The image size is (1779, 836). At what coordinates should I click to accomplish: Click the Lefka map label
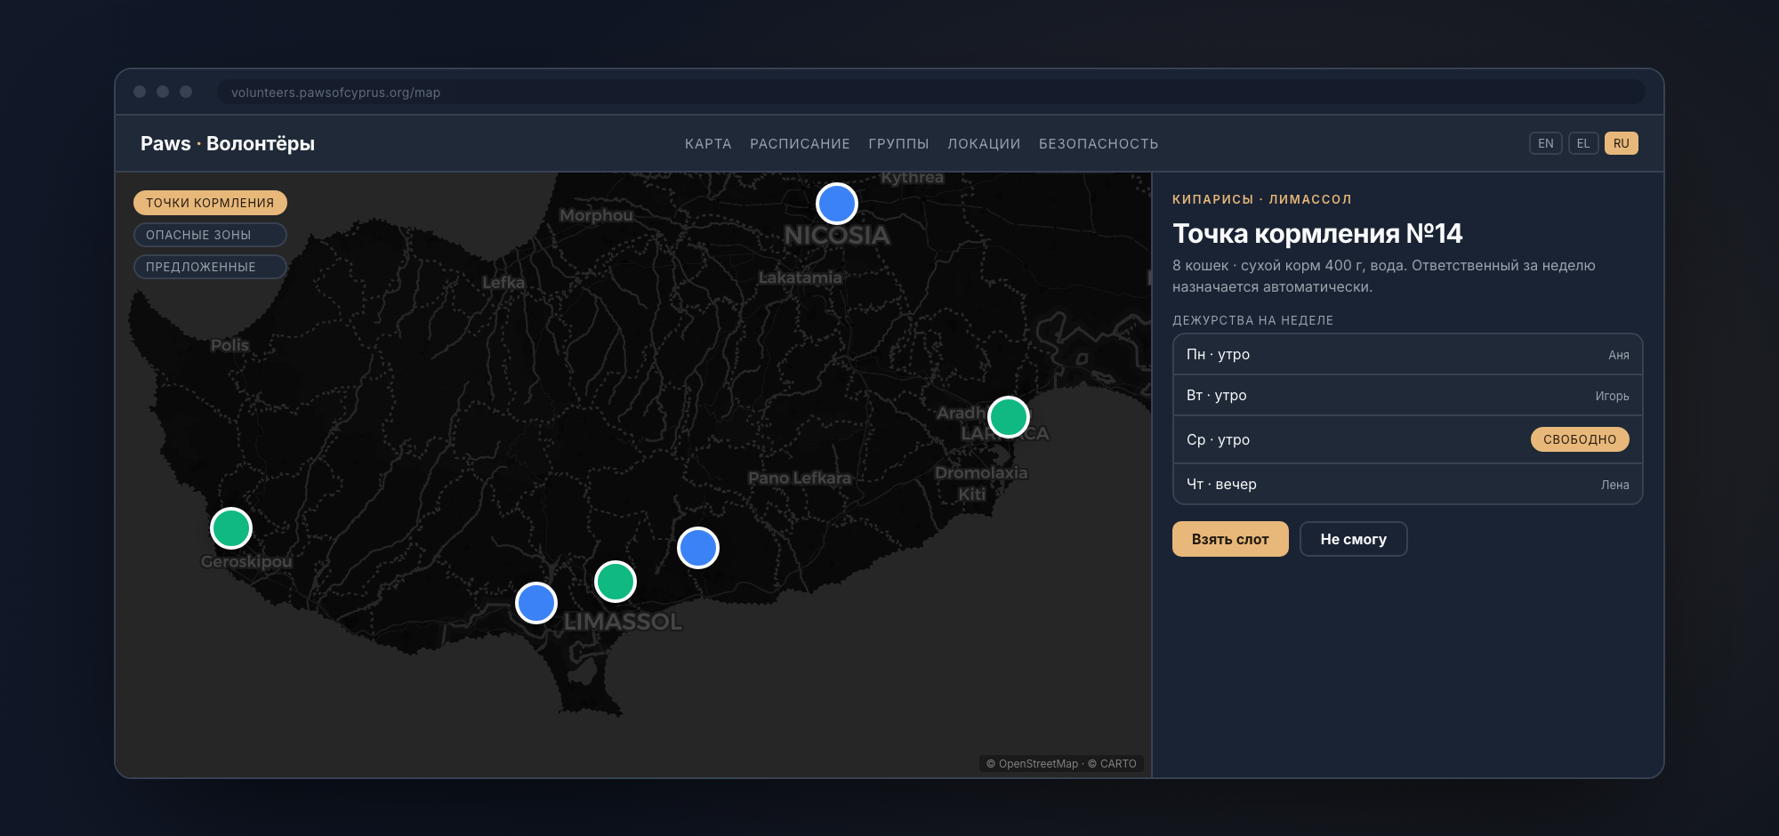tap(503, 282)
